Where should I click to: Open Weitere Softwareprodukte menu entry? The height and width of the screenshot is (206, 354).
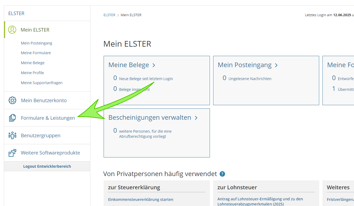(x=50, y=153)
